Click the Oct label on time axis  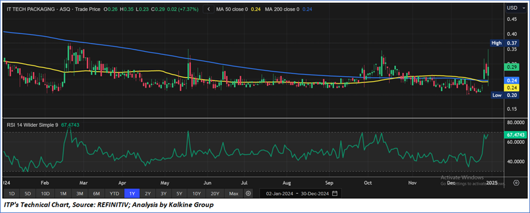click(x=368, y=182)
